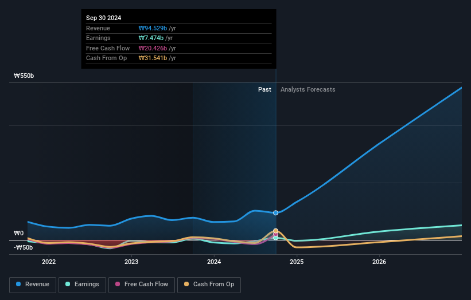
Task: Toggle the Revenue series in the legend
Action: coord(33,285)
